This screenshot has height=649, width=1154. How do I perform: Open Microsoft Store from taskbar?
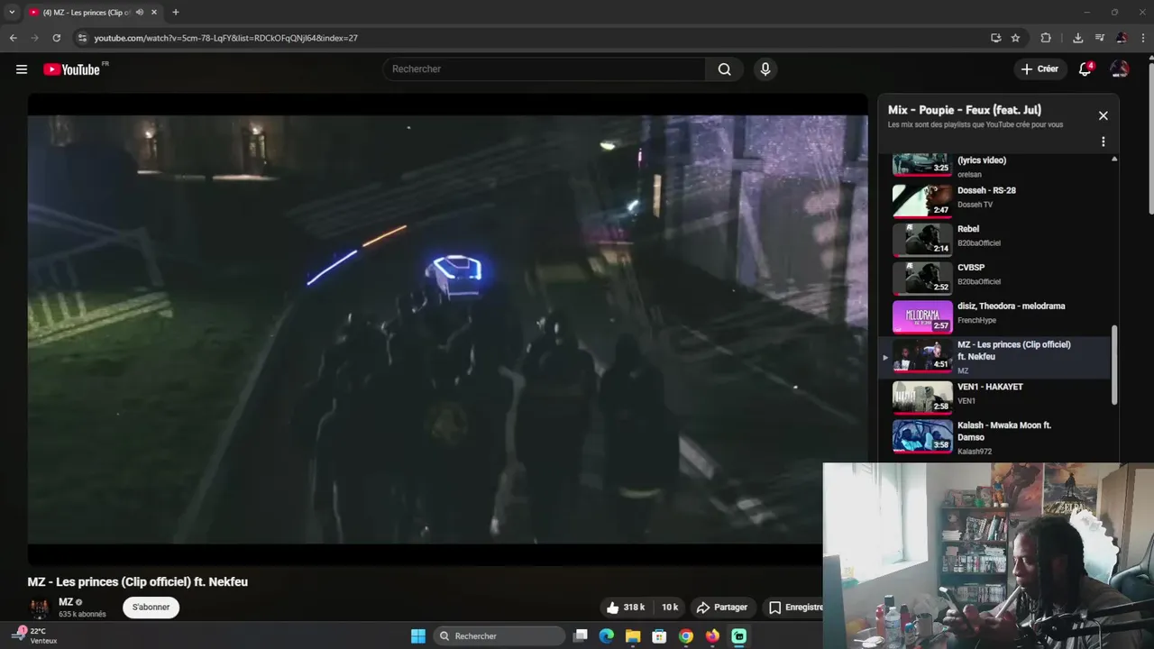[660, 636]
